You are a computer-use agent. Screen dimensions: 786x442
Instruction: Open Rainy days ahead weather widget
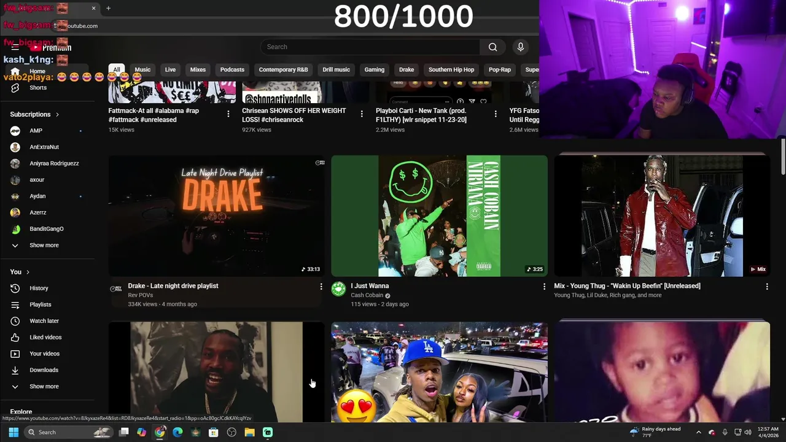[655, 432]
